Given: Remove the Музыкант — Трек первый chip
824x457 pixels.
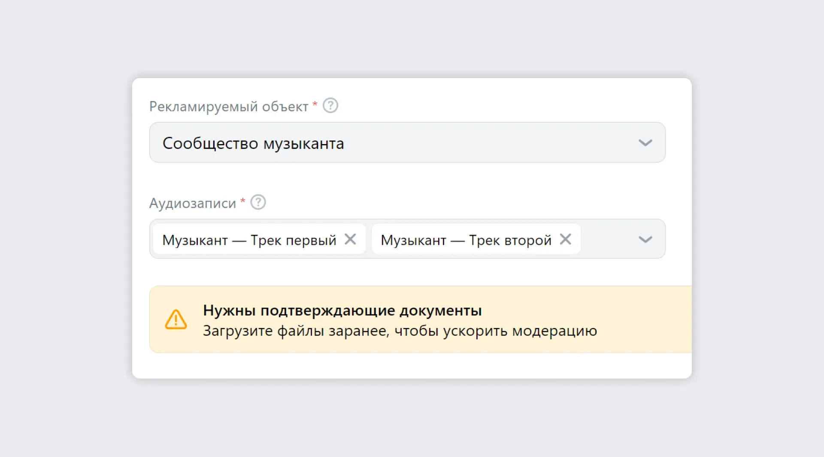Looking at the screenshot, I should click(x=350, y=239).
